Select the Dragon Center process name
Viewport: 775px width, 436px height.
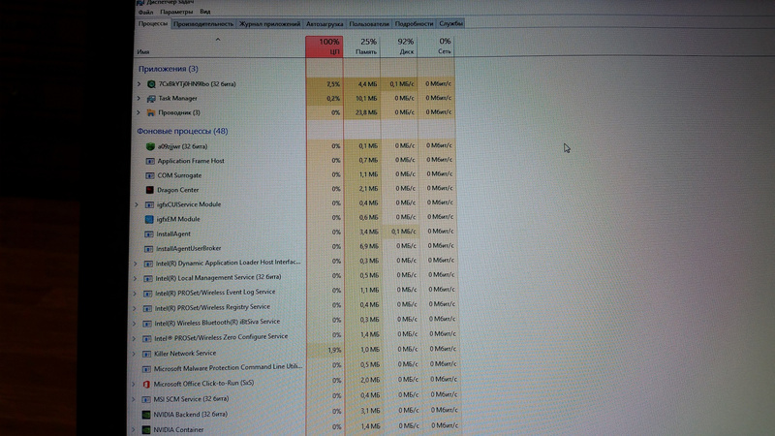pos(178,190)
